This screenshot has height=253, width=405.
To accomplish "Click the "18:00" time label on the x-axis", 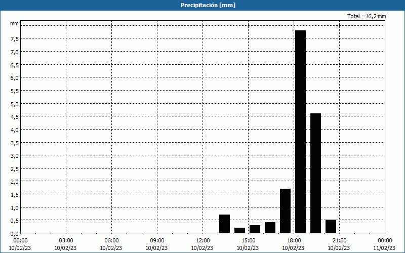I will (x=294, y=241).
